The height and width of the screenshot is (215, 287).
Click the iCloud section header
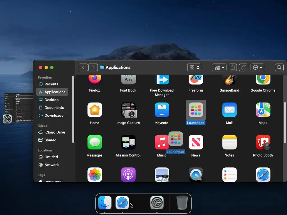tap(43, 126)
